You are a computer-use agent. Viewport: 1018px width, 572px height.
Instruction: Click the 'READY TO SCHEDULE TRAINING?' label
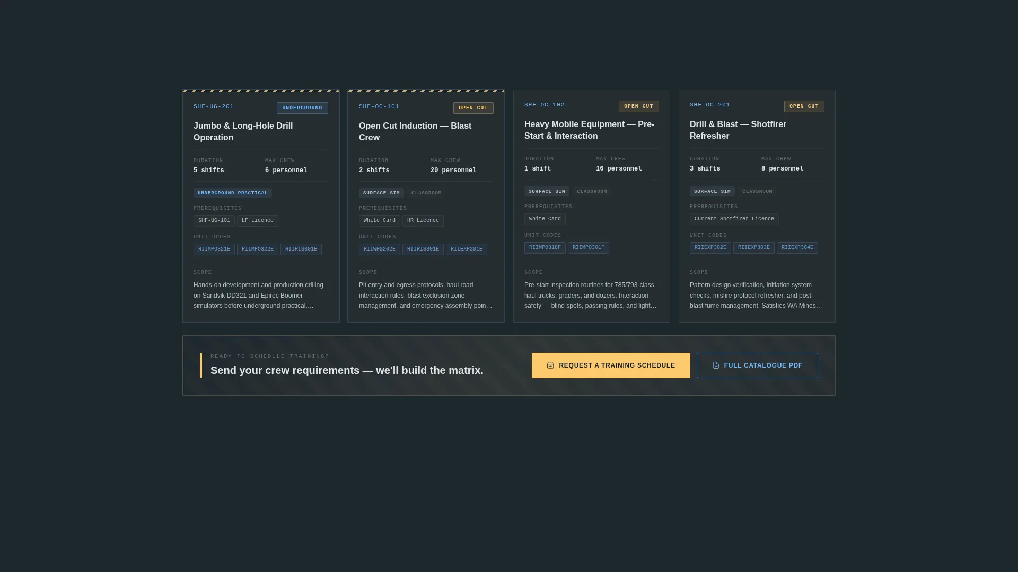click(x=270, y=356)
